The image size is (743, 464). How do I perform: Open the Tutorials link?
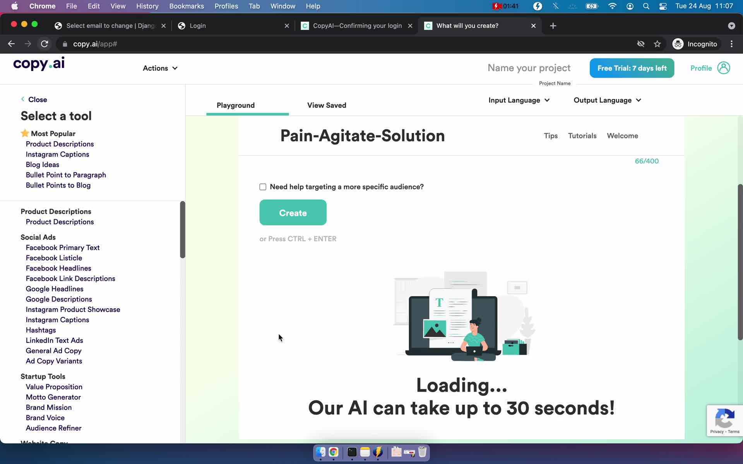coord(582,136)
